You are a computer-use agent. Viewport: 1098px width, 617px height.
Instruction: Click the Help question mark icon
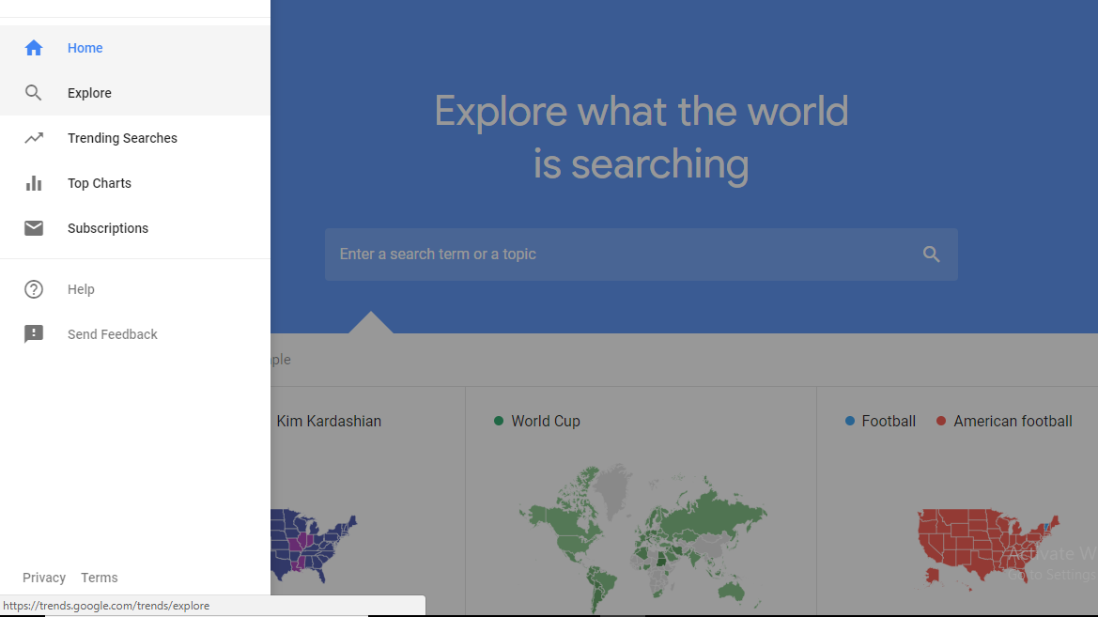(34, 289)
